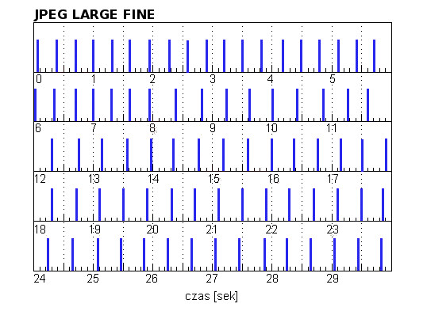
Task: Click the axis label 23
Action: pos(333,230)
